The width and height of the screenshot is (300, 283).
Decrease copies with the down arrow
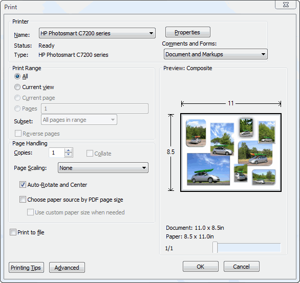point(68,155)
